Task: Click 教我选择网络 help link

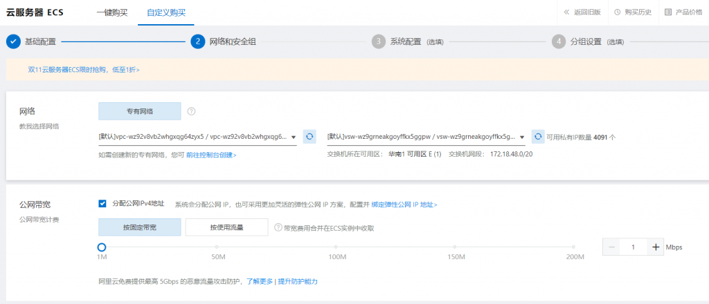Action: pos(39,126)
